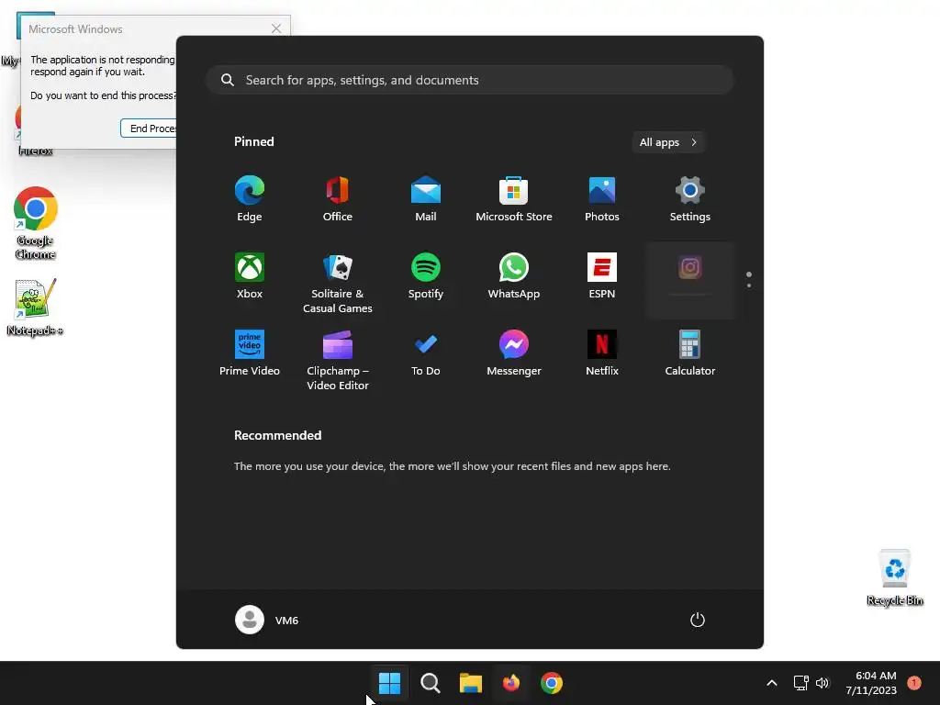The height and width of the screenshot is (705, 940).
Task: Open the Calculator app
Action: (x=690, y=353)
